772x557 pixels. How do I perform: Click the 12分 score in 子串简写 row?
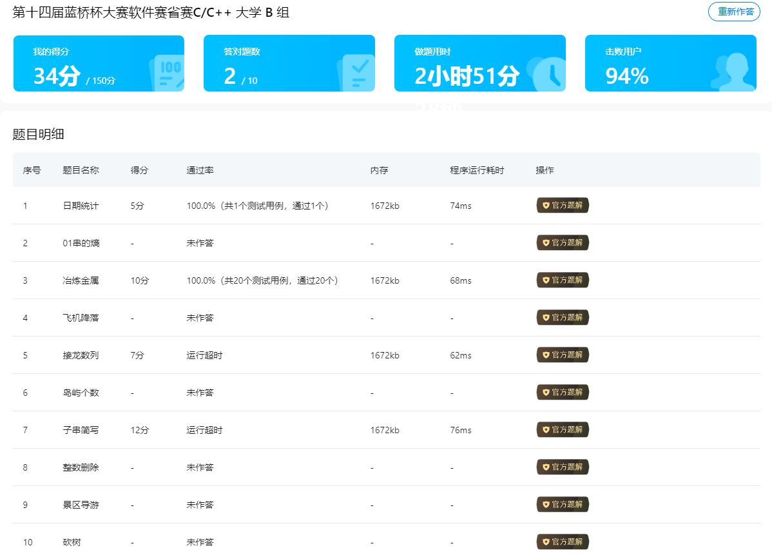tap(140, 431)
